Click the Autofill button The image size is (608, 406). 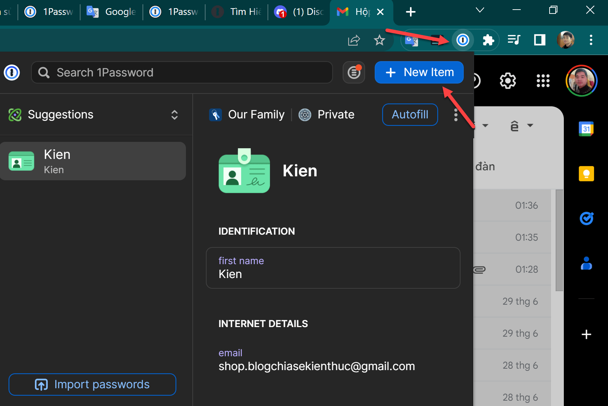point(410,114)
